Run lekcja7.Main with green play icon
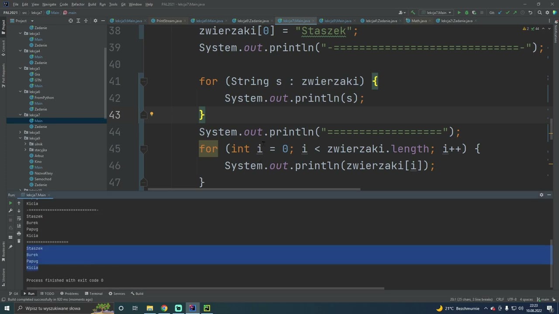The image size is (559, 314). pyautogui.click(x=459, y=13)
